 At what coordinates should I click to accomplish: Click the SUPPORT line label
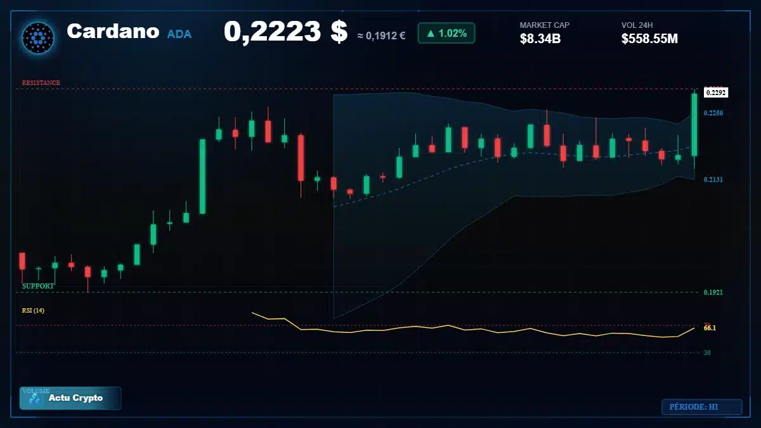click(38, 286)
